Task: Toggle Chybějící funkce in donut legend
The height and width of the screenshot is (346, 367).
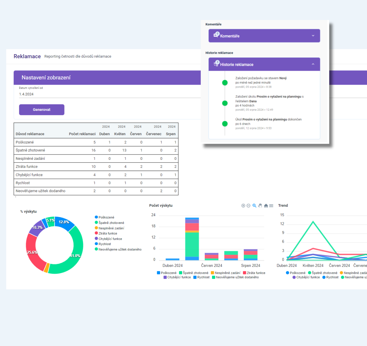Action: coord(108,239)
